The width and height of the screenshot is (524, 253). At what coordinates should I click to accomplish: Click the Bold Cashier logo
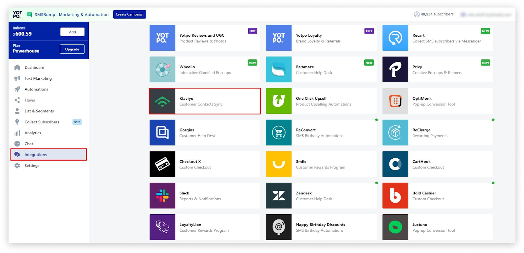[395, 196]
